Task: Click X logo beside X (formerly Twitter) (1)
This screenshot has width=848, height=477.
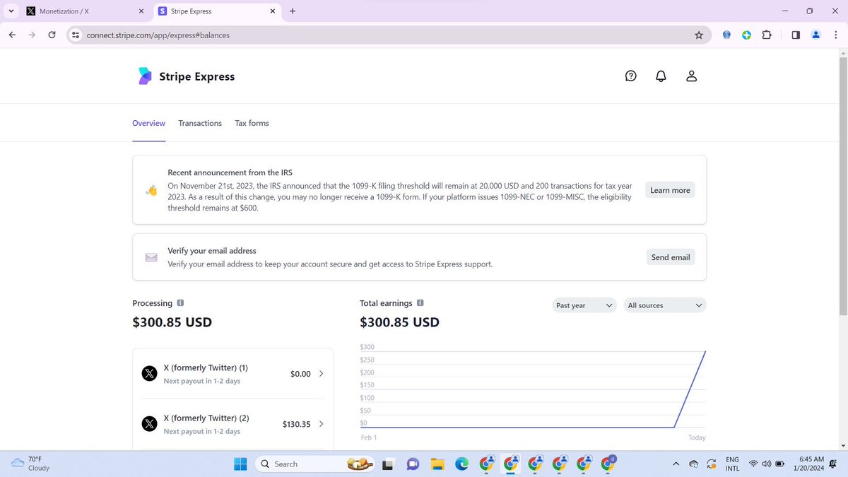Action: coord(149,374)
